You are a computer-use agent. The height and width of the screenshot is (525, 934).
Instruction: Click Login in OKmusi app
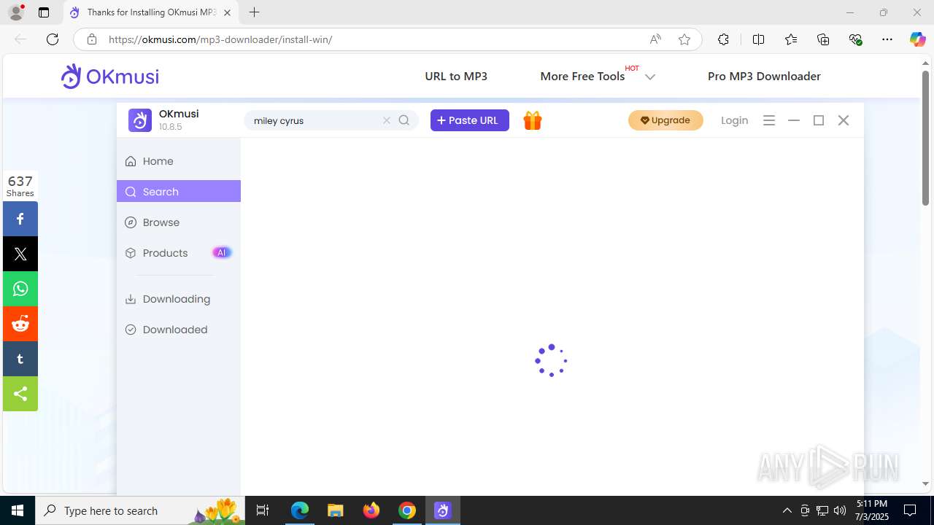pos(735,120)
